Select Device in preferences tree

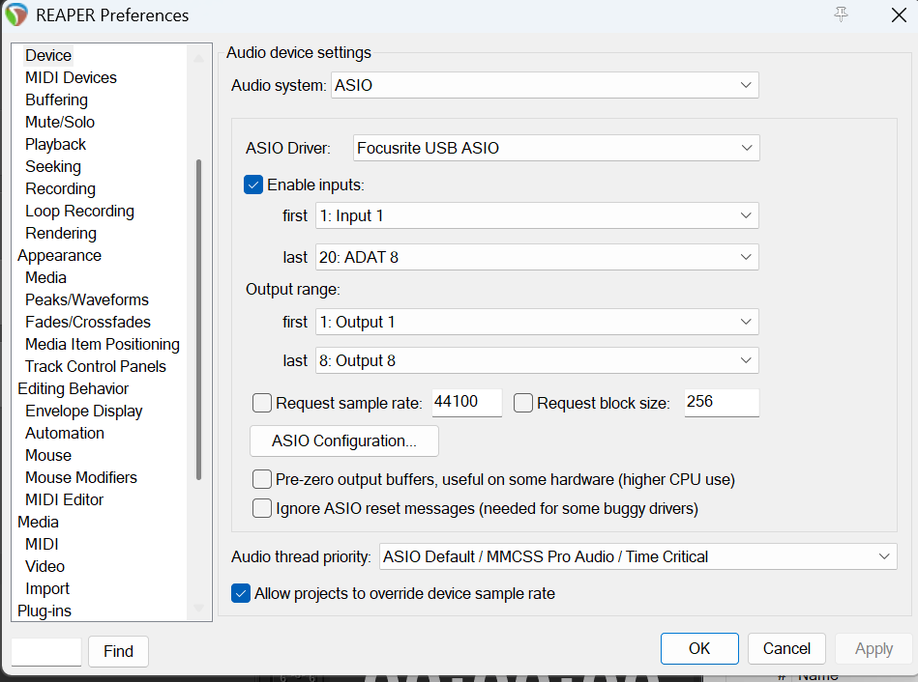pyautogui.click(x=48, y=56)
